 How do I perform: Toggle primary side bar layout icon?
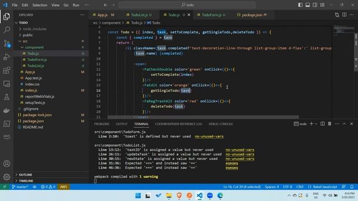pos(300,5)
